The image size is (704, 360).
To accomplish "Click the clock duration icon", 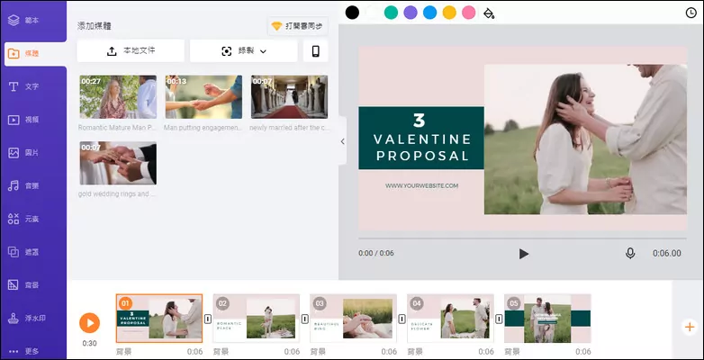I will [691, 13].
